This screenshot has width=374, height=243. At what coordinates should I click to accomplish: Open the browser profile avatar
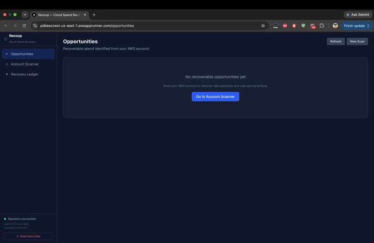click(335, 26)
